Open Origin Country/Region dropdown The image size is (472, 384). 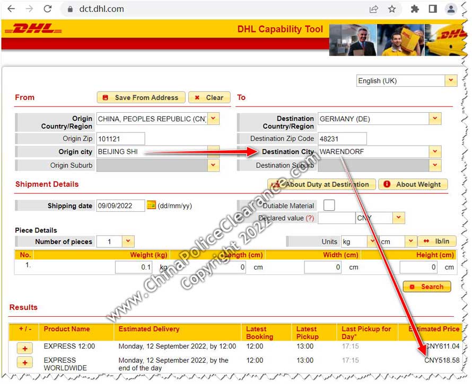[x=213, y=119]
